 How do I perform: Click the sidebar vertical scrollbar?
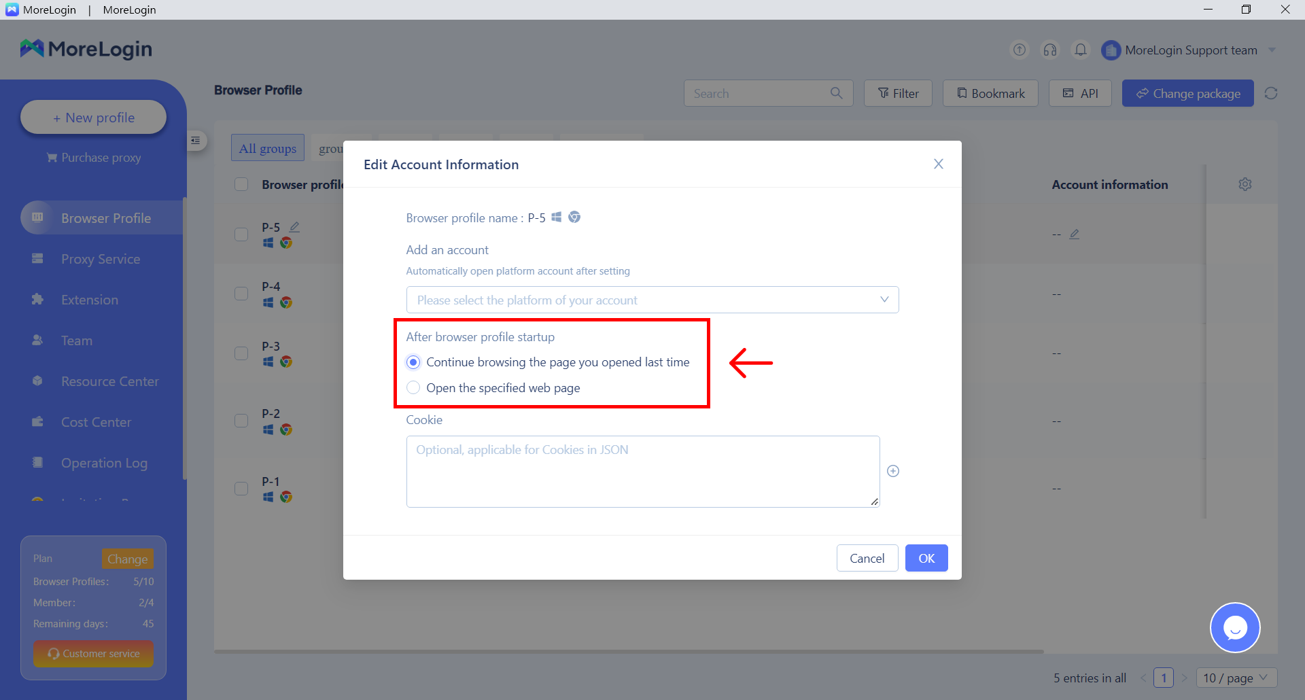pos(185,338)
